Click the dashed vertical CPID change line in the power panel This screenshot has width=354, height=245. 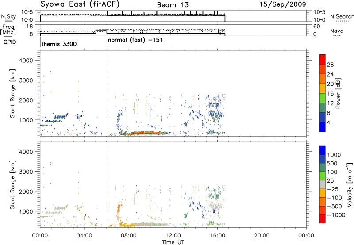107,93
